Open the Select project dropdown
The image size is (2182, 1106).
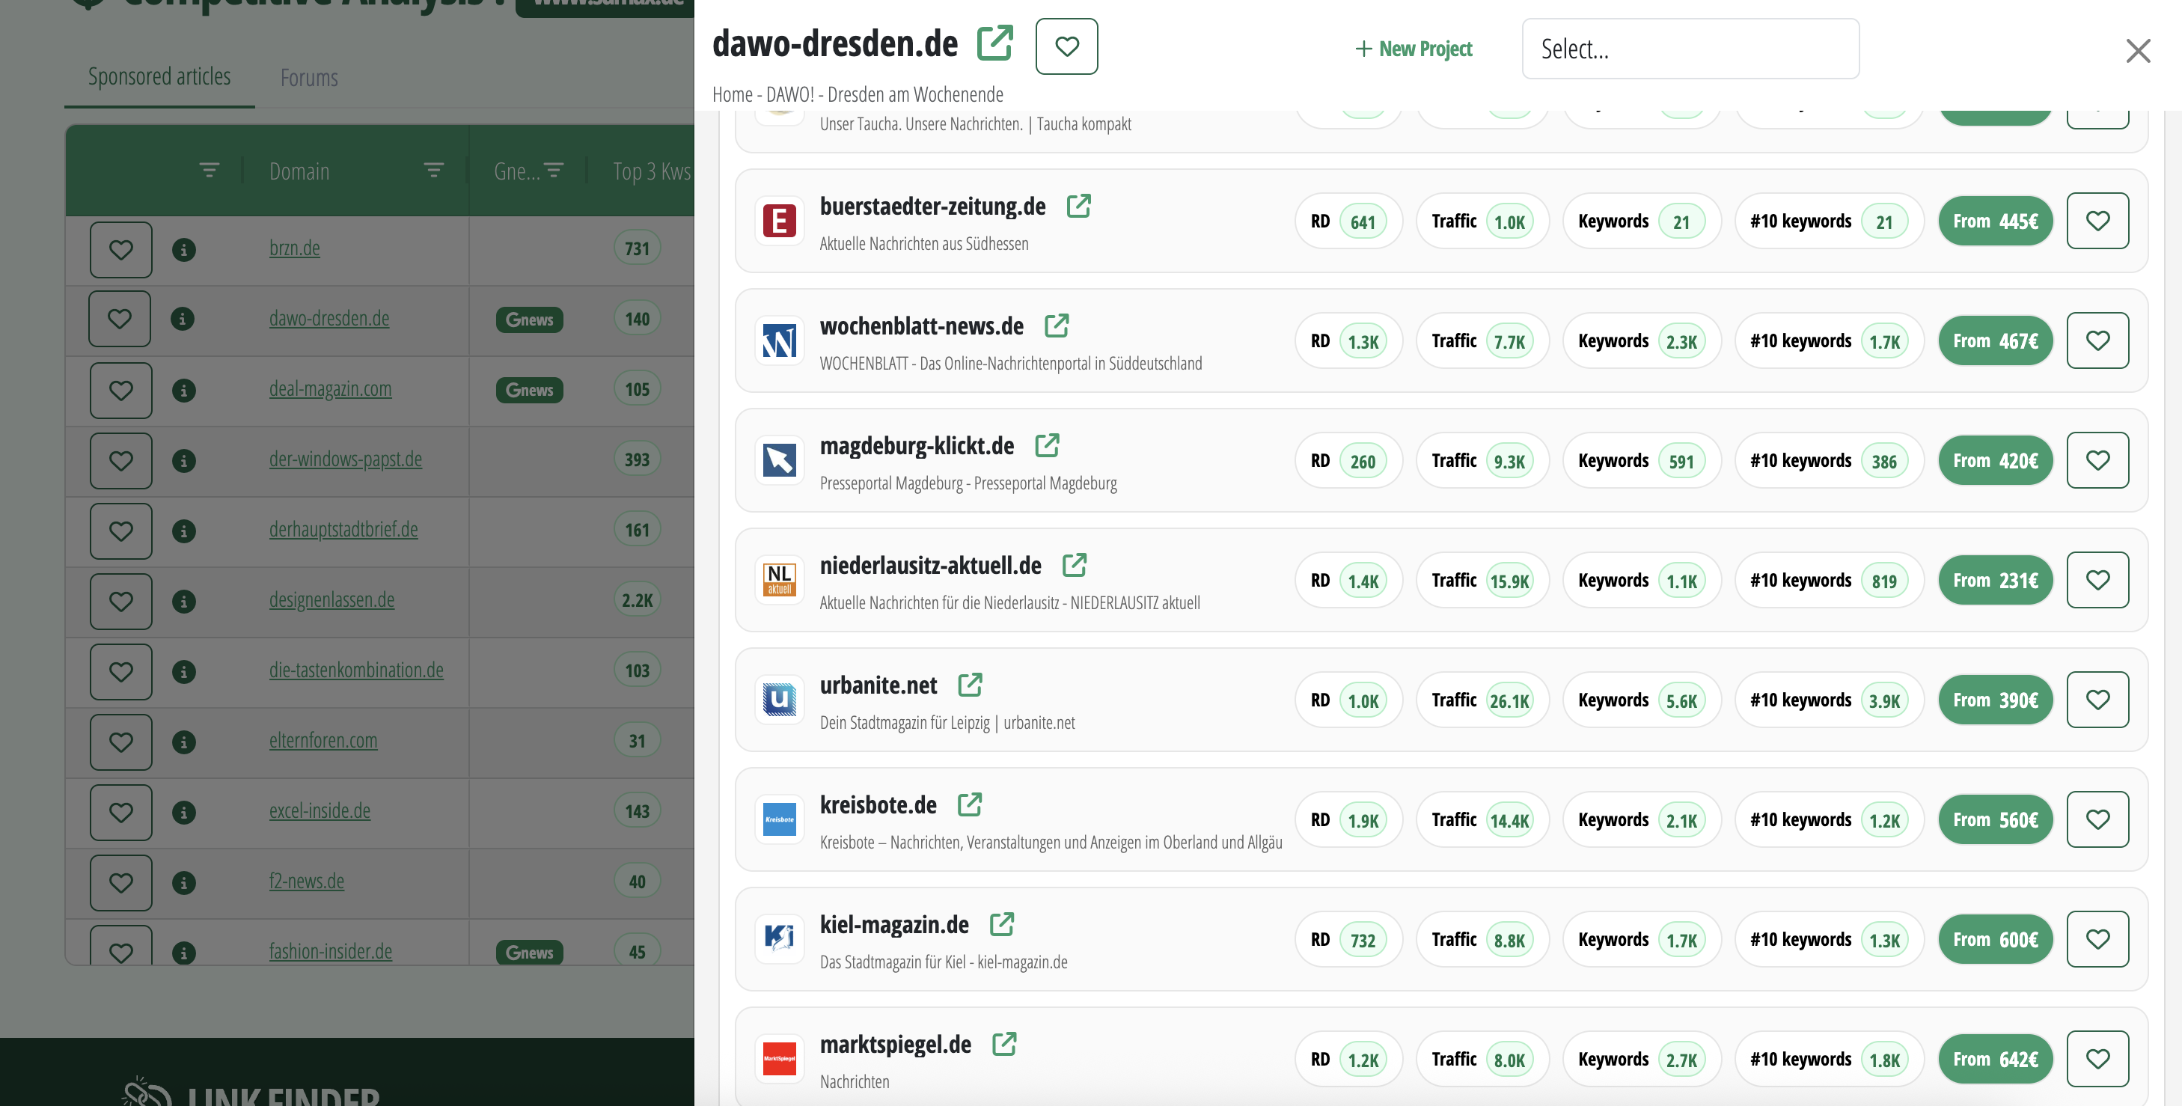1690,49
